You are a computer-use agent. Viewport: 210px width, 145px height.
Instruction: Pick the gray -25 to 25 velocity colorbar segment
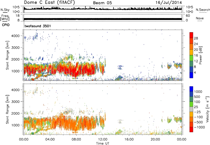(x=191, y=109)
